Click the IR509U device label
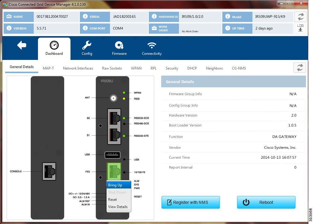 point(107,81)
